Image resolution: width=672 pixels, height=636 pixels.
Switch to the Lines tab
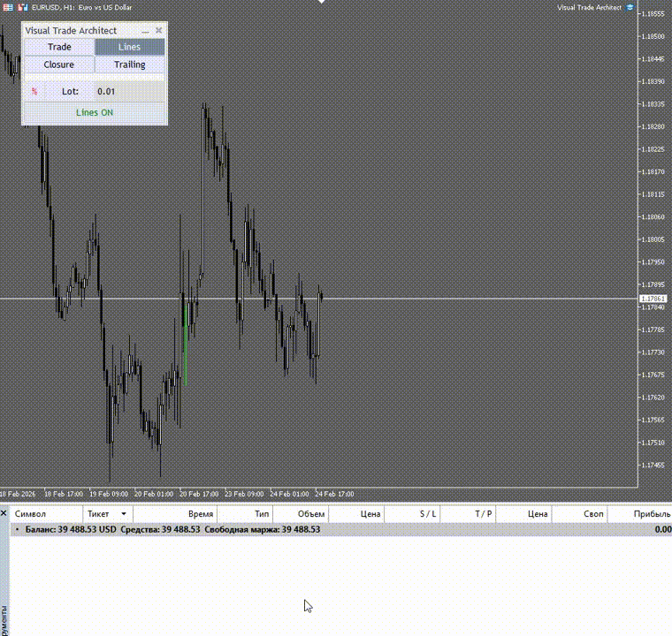click(129, 47)
